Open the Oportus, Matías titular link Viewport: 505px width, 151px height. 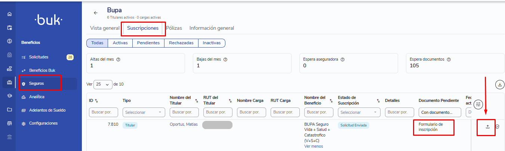(184, 124)
